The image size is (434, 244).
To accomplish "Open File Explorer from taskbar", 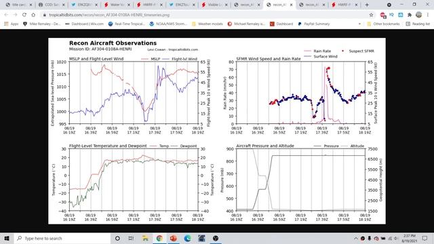I will point(145,238).
